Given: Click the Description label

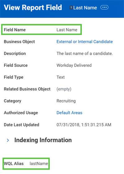Looking at the screenshot, I should [15, 53].
